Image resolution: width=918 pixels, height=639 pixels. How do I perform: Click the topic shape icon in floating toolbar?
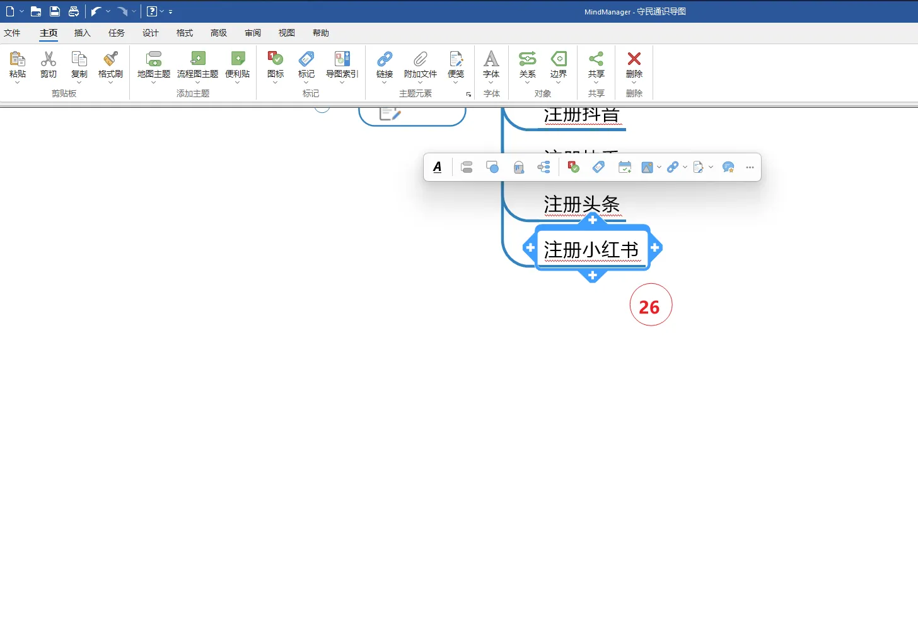[x=492, y=167]
